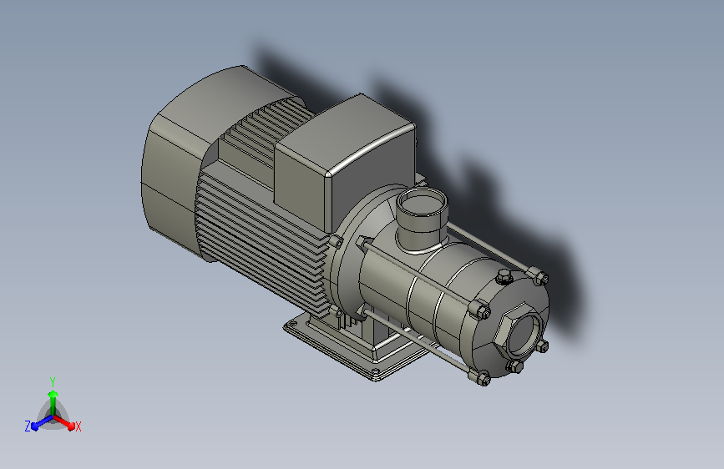Screen dimensions: 724x469
Task: Click the blue Z axis arrow of triad
Action: click(42, 423)
